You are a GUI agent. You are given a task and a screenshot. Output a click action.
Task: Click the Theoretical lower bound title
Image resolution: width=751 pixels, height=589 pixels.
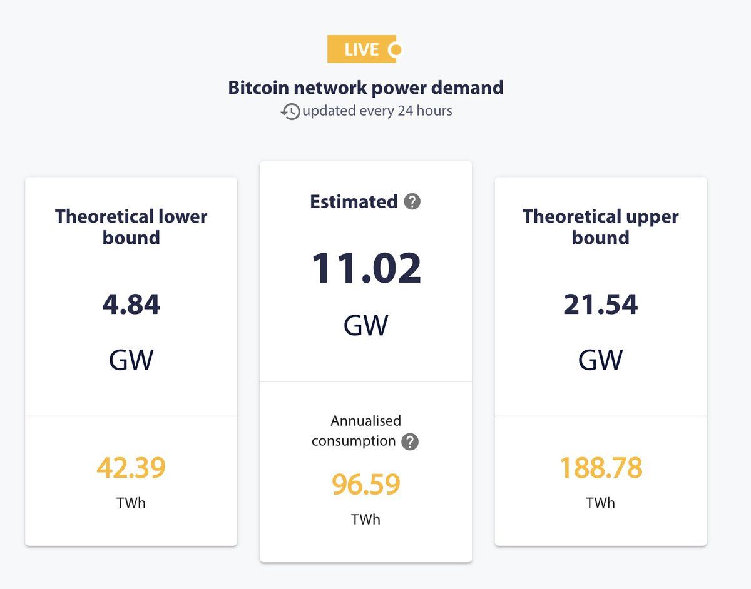[131, 227]
